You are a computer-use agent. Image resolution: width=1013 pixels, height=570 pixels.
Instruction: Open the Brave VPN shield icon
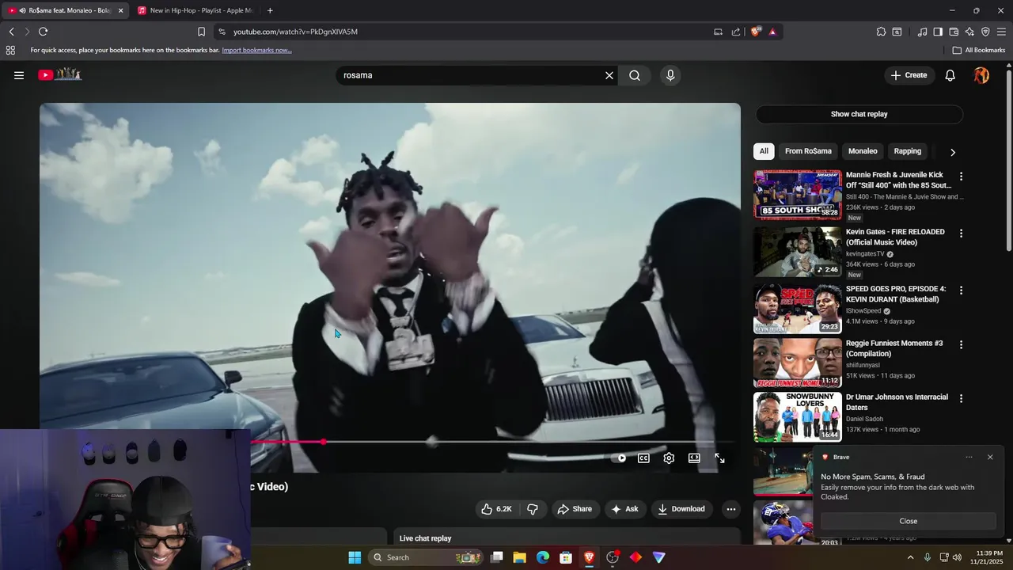(x=985, y=32)
